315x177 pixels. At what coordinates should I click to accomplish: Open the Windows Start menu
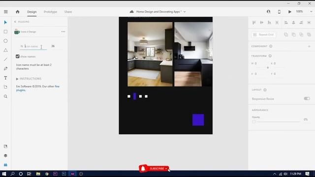point(4,174)
